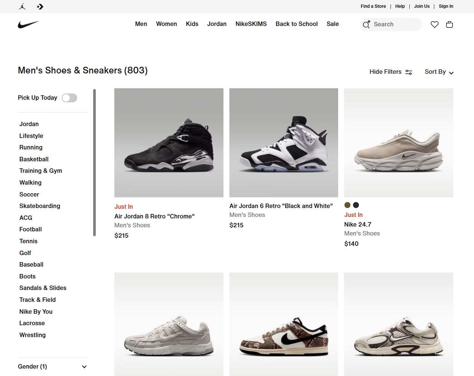Image resolution: width=474 pixels, height=376 pixels.
Task: Select the black Nike 24.7 color swatch
Action: (x=356, y=205)
